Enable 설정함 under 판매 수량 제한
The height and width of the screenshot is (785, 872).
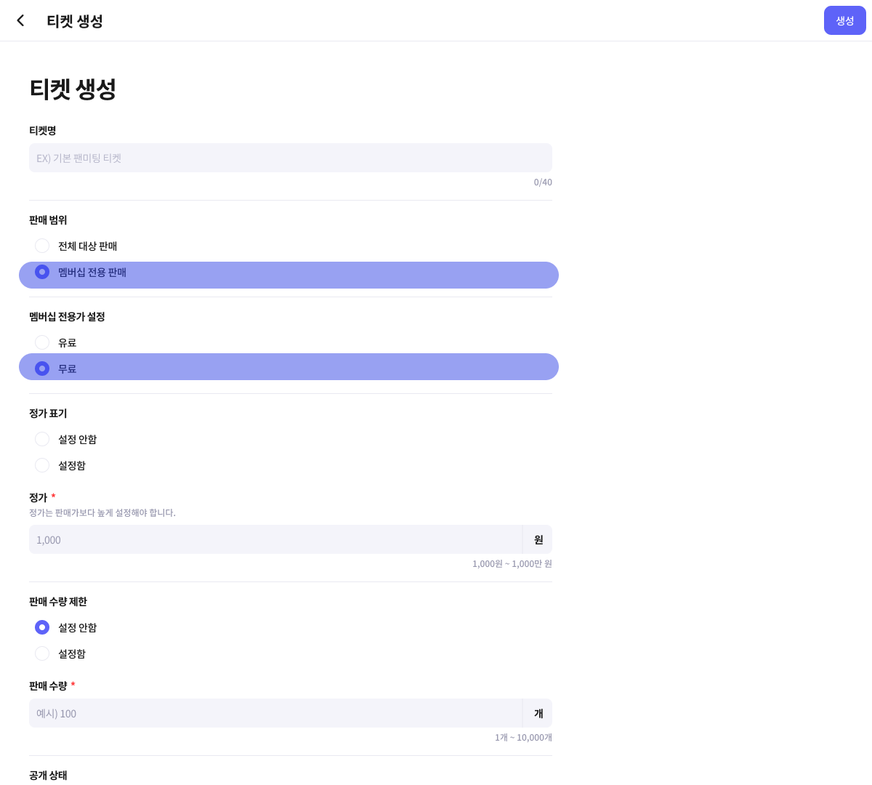(x=42, y=653)
